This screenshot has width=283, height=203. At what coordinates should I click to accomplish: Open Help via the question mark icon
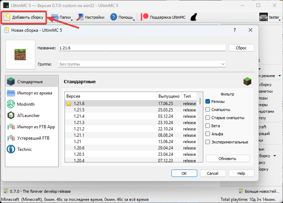[114, 17]
